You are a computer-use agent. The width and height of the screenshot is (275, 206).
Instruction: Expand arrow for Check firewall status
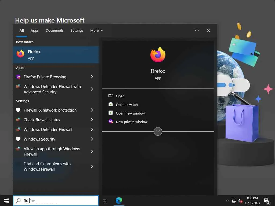tap(92, 120)
